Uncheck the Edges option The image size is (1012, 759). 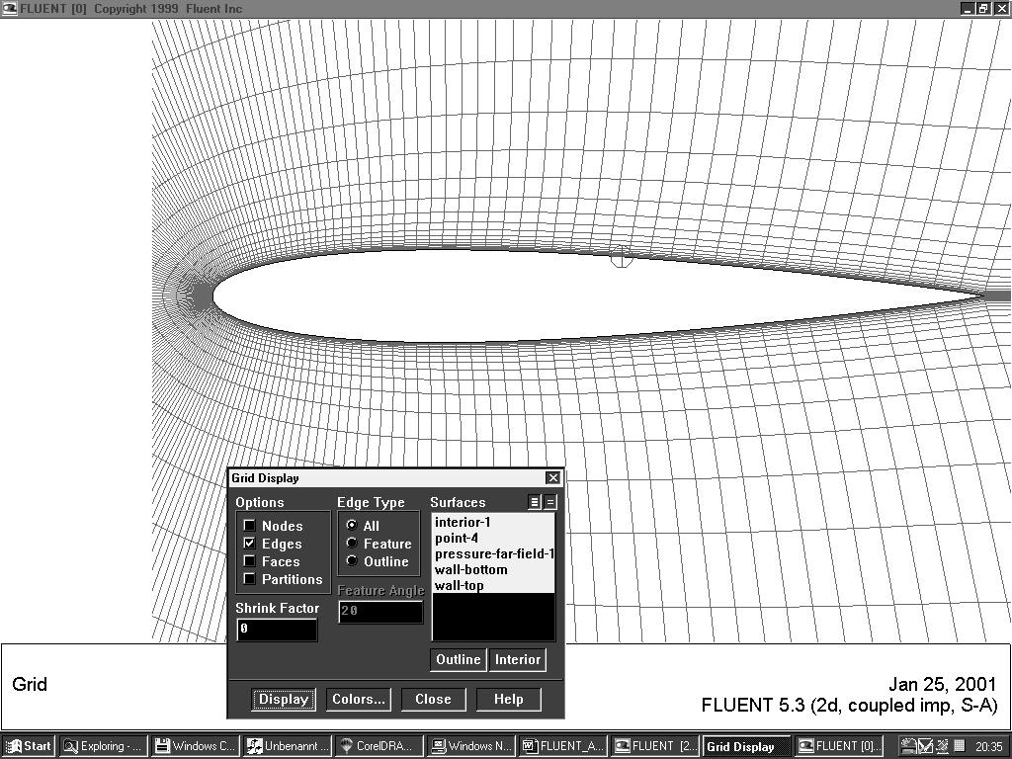[x=249, y=544]
